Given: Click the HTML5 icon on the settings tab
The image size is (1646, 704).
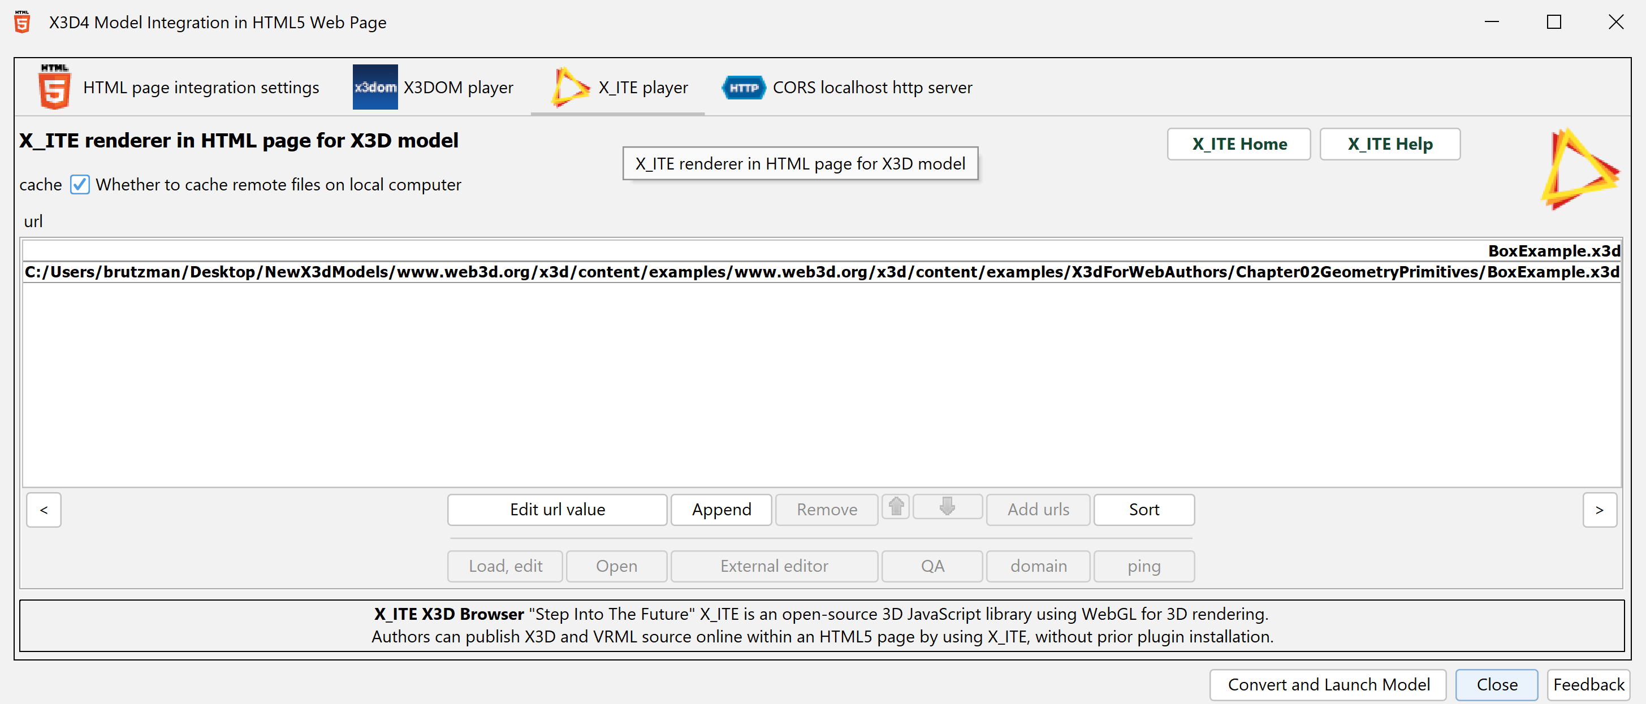Looking at the screenshot, I should point(54,87).
